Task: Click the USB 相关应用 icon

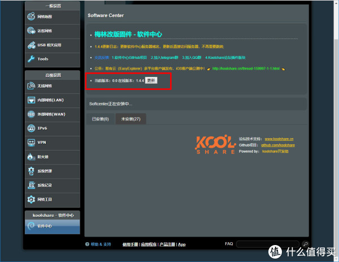Action: point(31,45)
